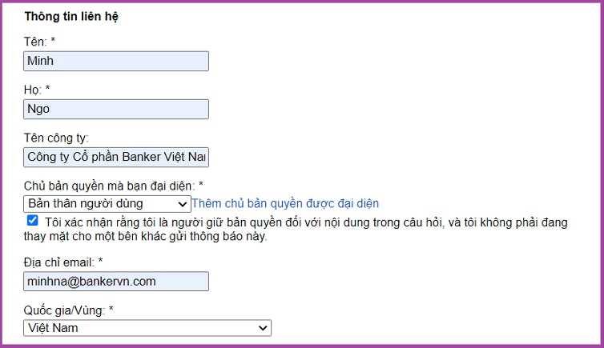604x348 pixels.
Task: Open the Bản thân người dùng dropdown
Action: click(x=107, y=203)
